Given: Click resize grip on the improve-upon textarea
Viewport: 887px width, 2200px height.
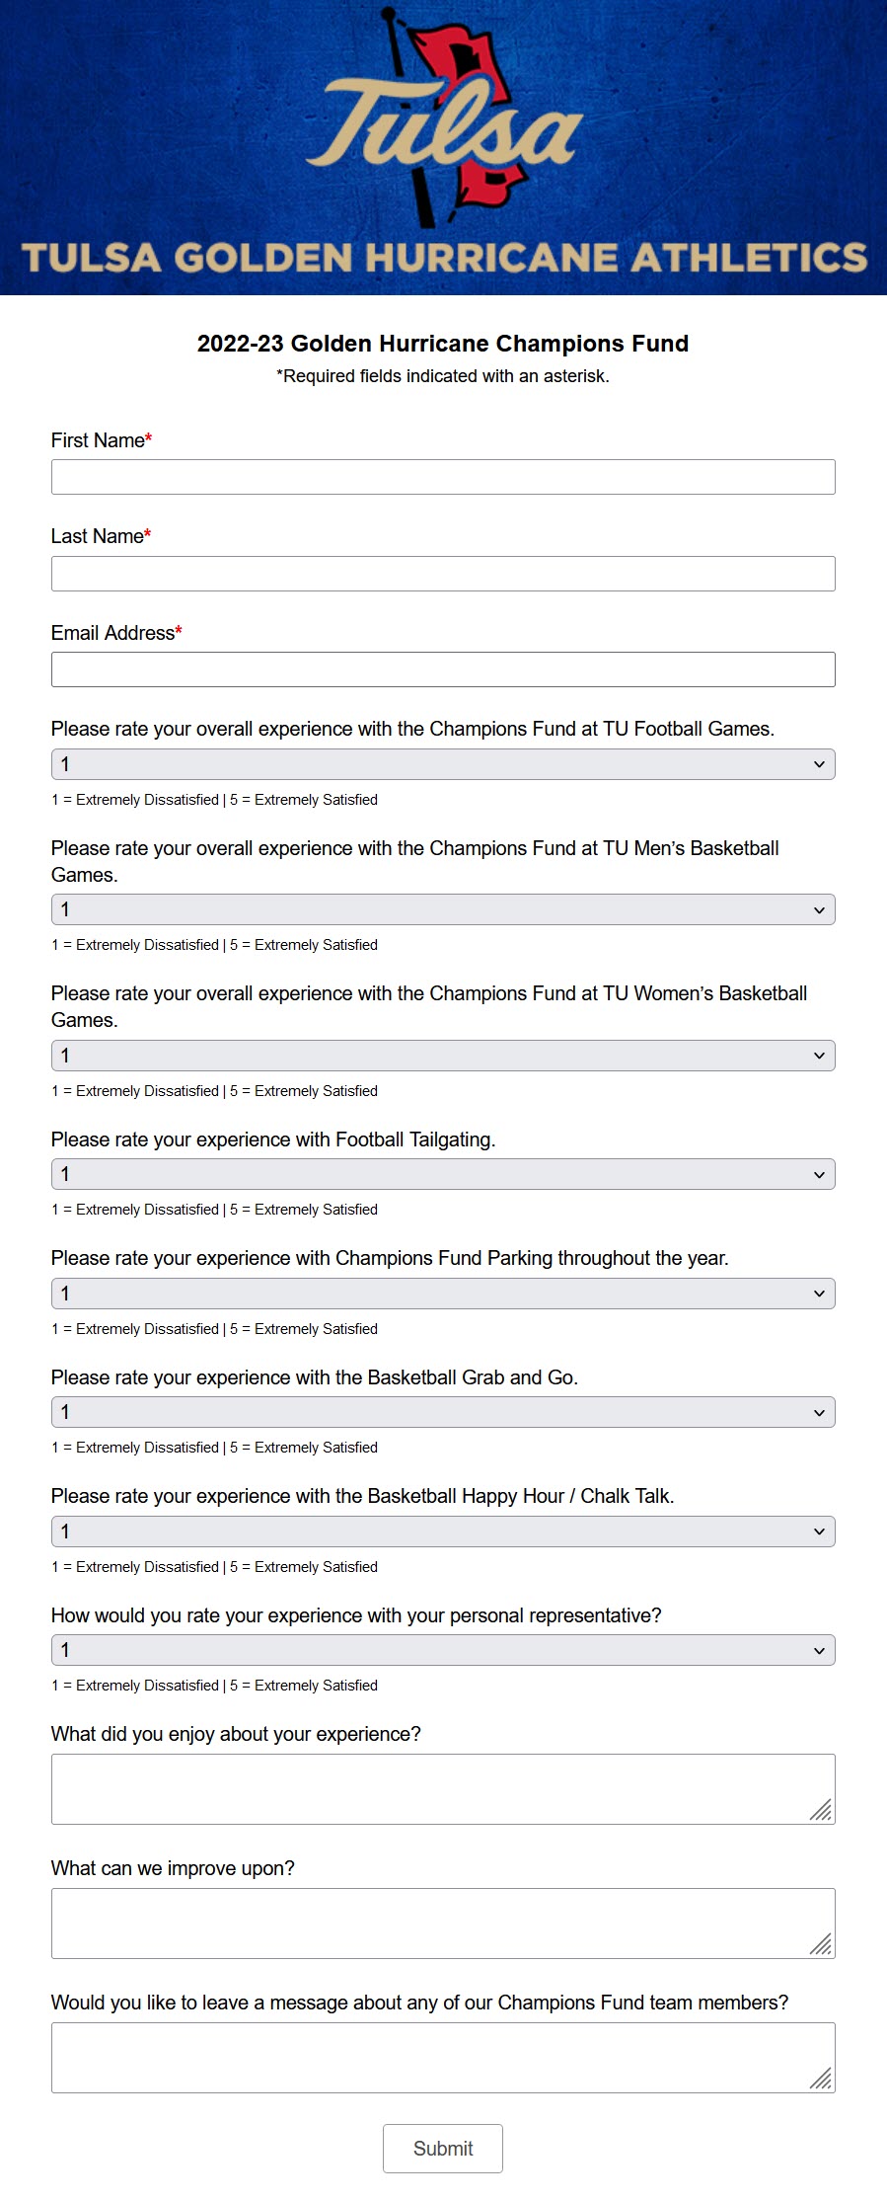Looking at the screenshot, I should click(x=822, y=1945).
